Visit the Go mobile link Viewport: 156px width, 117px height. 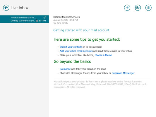coord(65,69)
